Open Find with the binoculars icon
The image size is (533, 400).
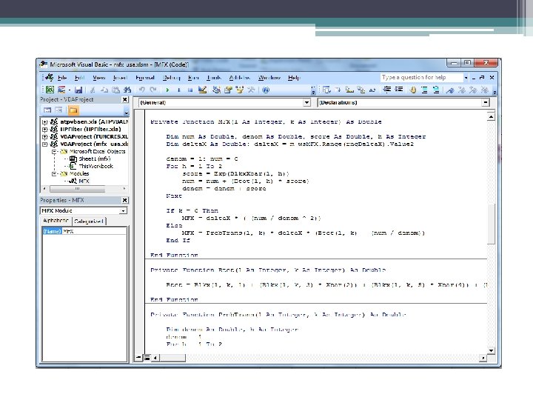point(127,90)
